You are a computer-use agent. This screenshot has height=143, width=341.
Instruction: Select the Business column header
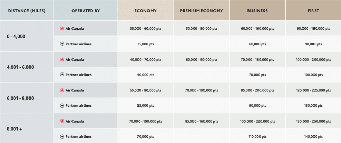257,11
